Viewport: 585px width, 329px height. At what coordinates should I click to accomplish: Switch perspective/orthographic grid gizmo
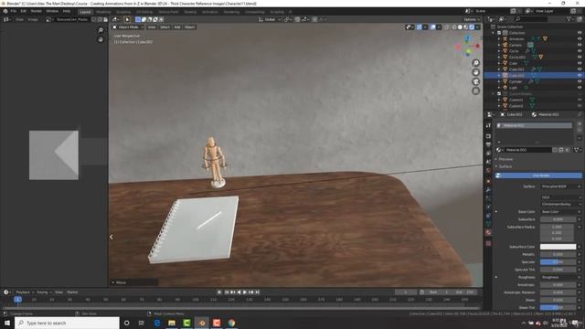click(x=475, y=91)
